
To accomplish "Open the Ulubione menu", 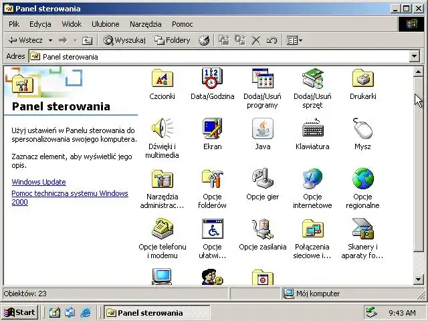I will [106, 24].
